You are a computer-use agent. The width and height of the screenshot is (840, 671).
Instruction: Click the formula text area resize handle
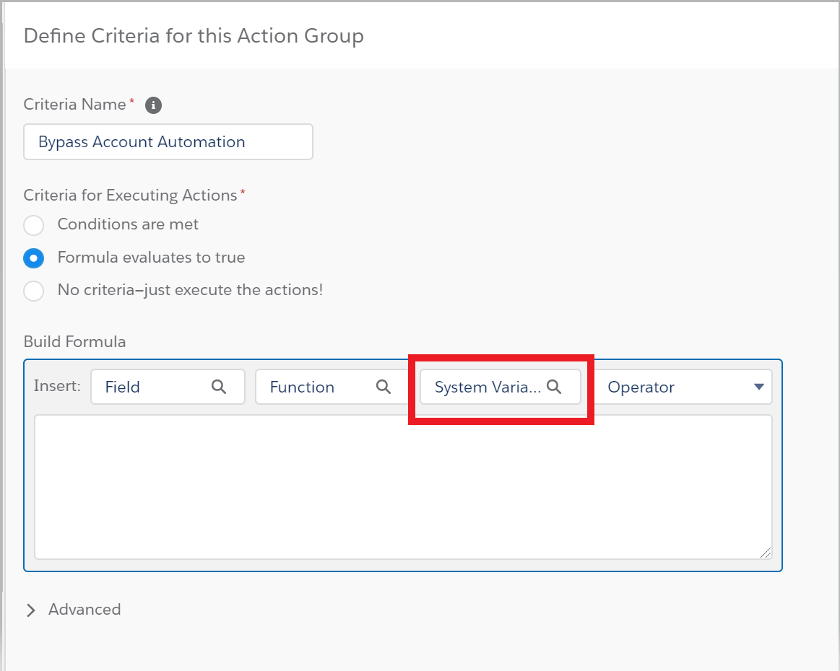(766, 553)
